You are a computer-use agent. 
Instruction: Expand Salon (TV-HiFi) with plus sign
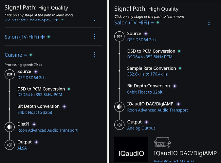pyautogui.click(x=43, y=37)
